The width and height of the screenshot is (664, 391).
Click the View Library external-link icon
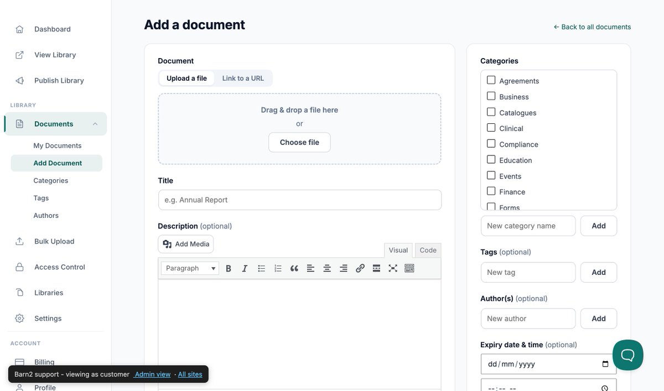(x=19, y=55)
